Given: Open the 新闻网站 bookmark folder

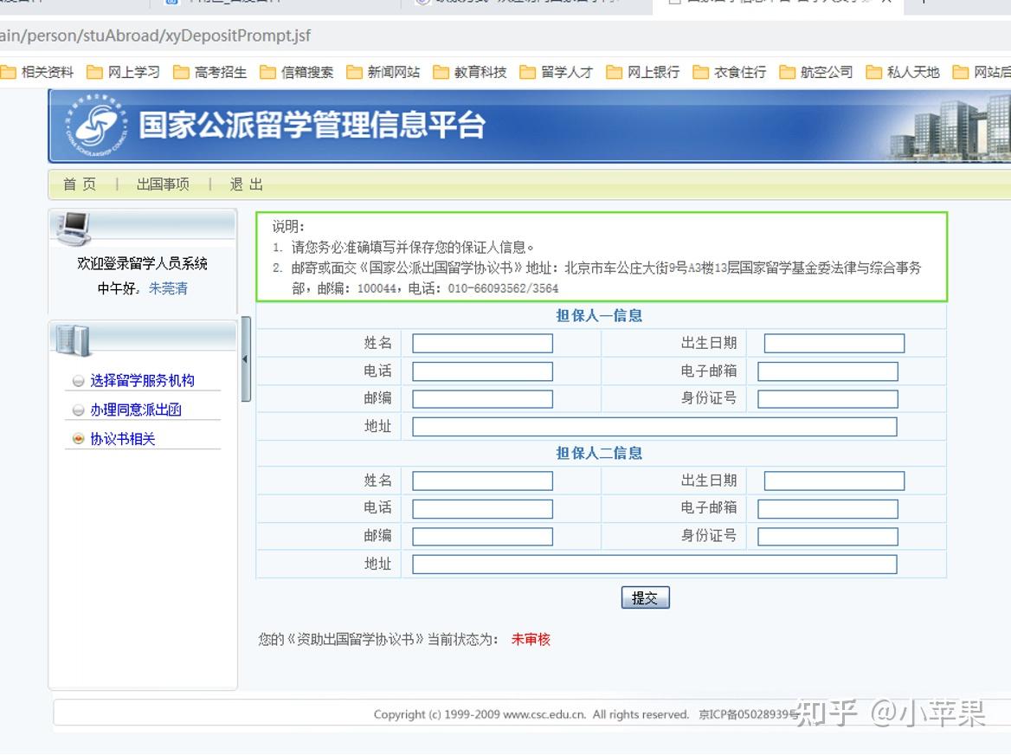Looking at the screenshot, I should (x=383, y=72).
